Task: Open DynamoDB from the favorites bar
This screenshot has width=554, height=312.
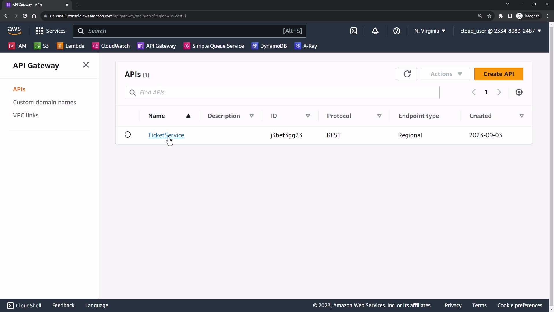Action: click(269, 46)
